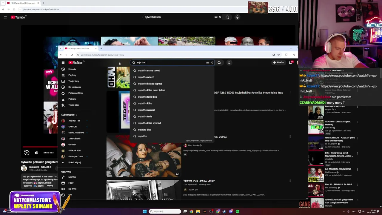
Task: Switch to the 'suja mery - YouTube' tab
Action: pyautogui.click(x=81, y=48)
